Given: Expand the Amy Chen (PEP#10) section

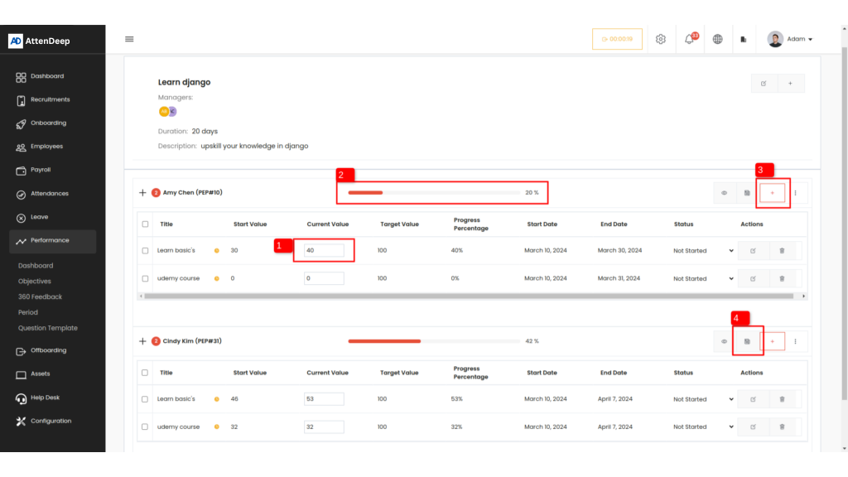Looking at the screenshot, I should click(142, 193).
